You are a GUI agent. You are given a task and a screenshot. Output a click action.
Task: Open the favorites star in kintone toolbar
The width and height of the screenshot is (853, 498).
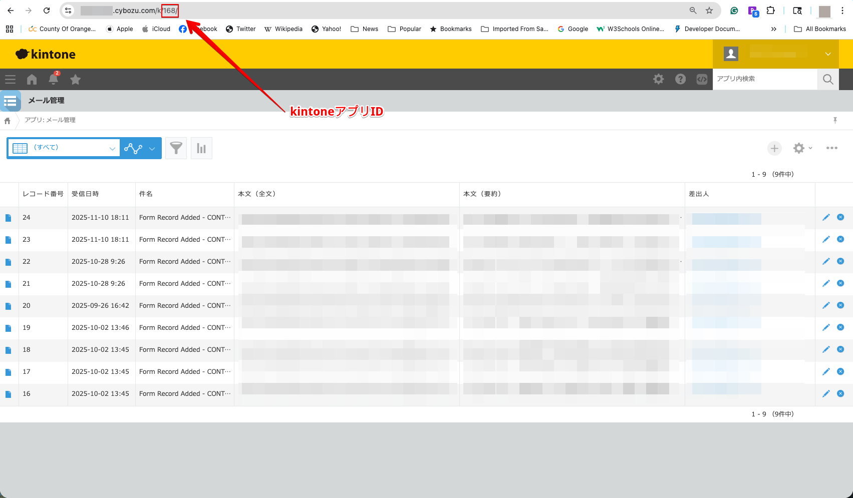point(75,79)
